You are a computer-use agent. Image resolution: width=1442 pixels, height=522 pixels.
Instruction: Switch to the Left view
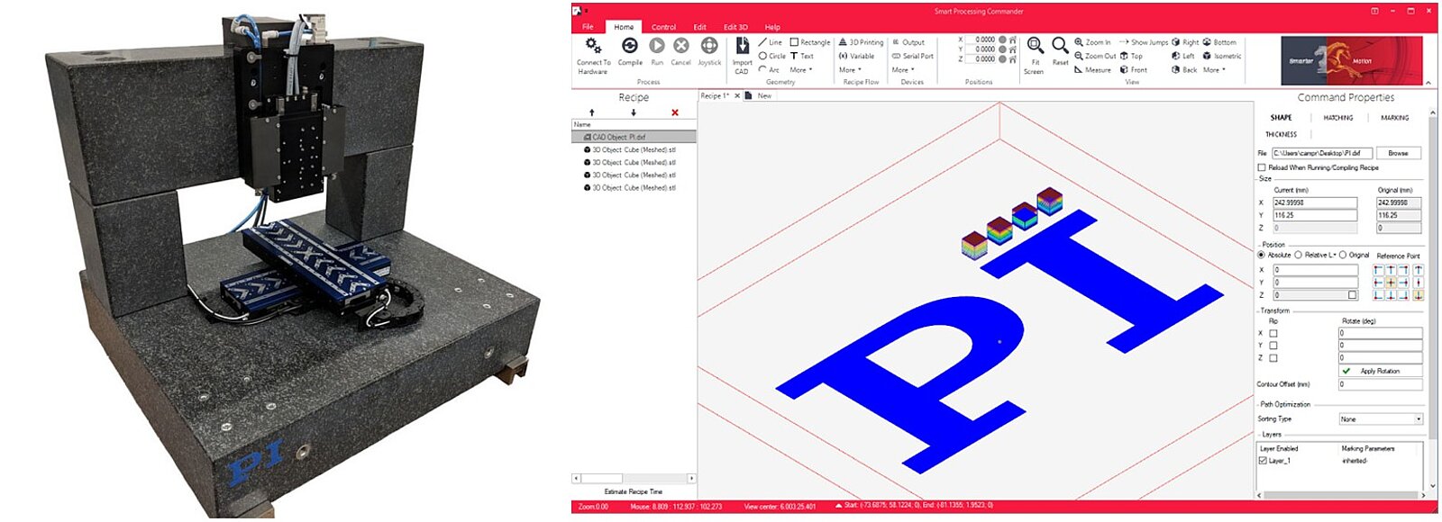point(1183,56)
